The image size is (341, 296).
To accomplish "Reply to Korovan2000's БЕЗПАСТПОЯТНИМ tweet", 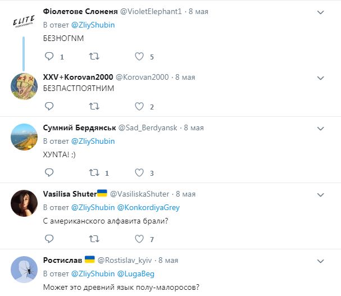I will coord(48,106).
